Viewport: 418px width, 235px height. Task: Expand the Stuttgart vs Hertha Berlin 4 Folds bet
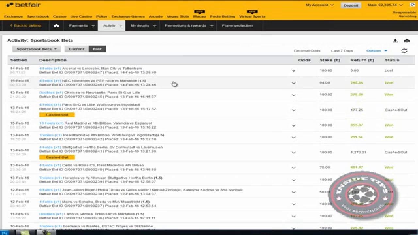(x=293, y=153)
